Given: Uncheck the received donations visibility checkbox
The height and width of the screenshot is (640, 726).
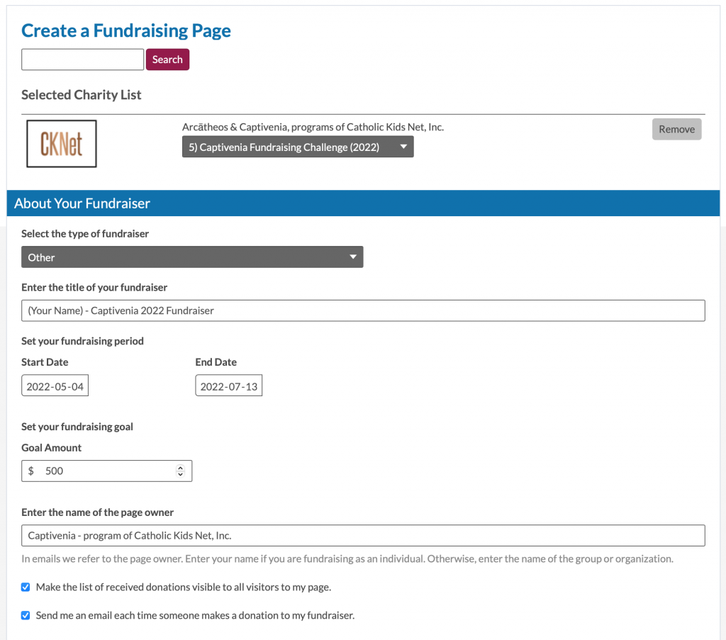Looking at the screenshot, I should (26, 588).
